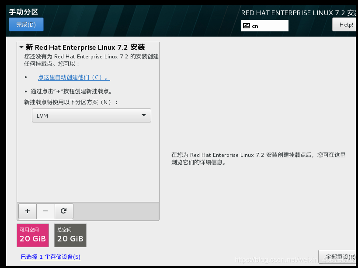Click the pink 可用空间 20 GiB box
Viewport: 358px width, 268px height.
pos(33,235)
